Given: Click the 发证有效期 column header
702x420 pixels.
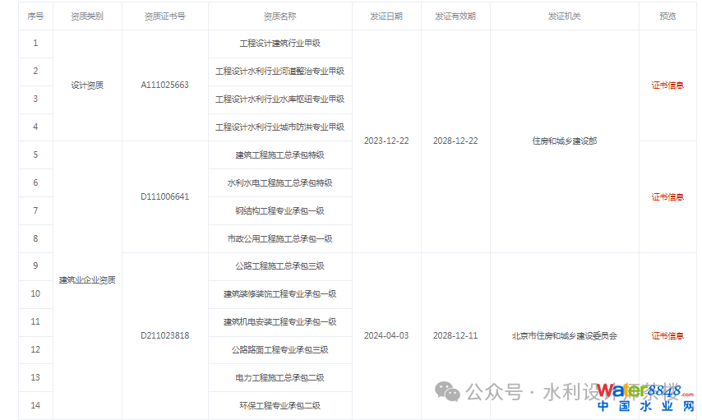Looking at the screenshot, I should point(455,16).
